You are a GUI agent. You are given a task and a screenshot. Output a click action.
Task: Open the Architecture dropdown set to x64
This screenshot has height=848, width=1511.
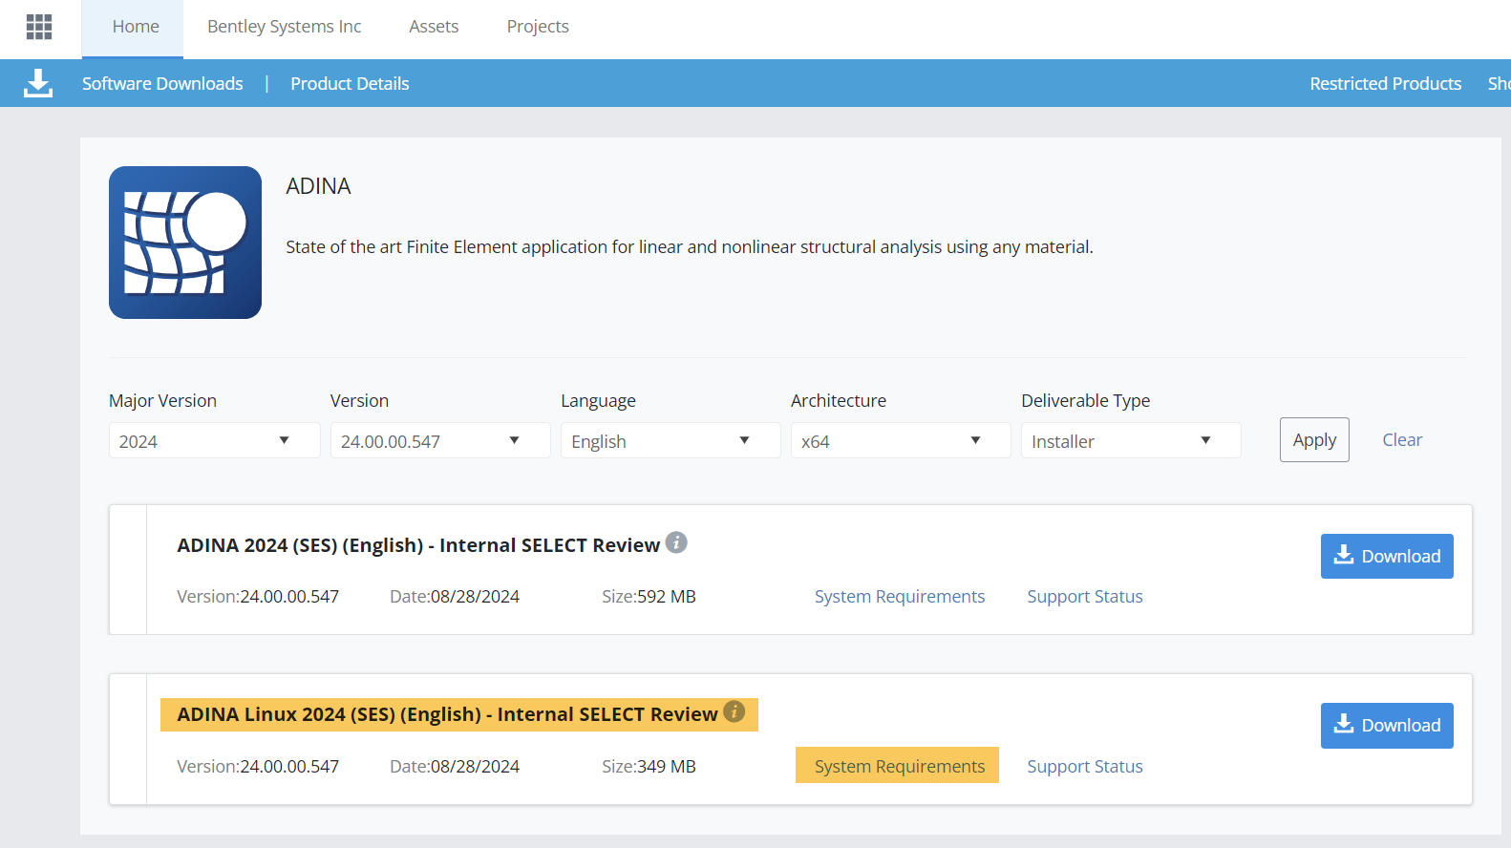pyautogui.click(x=901, y=440)
